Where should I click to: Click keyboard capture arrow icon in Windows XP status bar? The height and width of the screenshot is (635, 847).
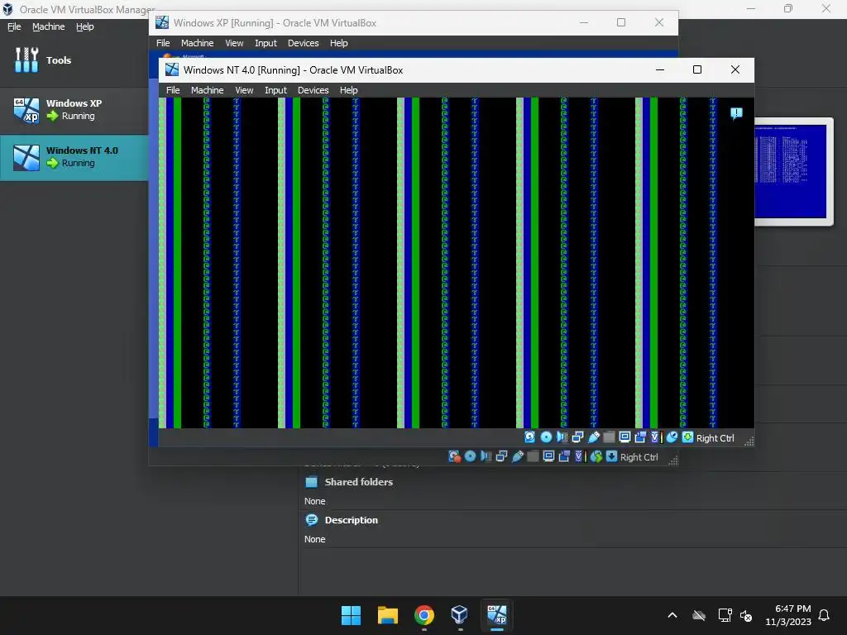[611, 456]
